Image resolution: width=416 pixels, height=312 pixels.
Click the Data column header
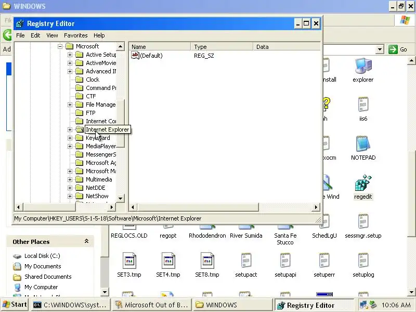[x=287, y=47]
